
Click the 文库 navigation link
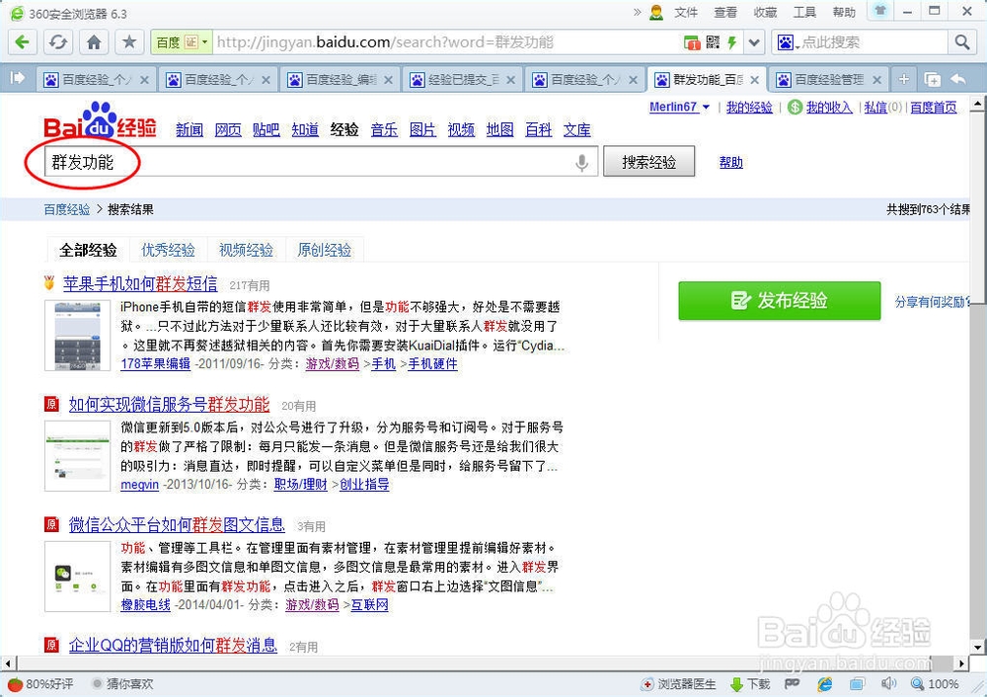577,129
